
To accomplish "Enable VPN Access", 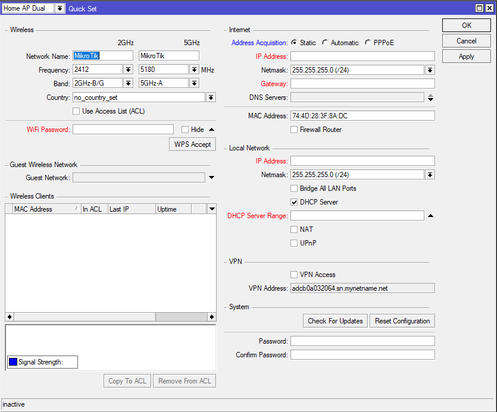I will click(x=294, y=275).
